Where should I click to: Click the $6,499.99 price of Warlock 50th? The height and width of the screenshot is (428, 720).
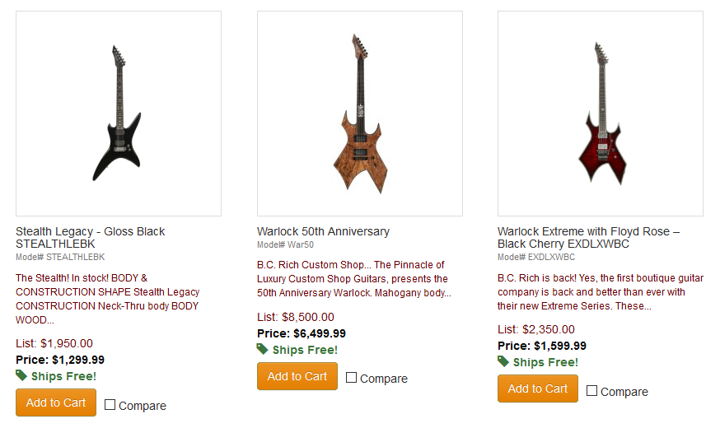[320, 333]
